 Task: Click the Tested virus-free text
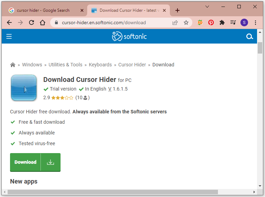[x=37, y=143]
